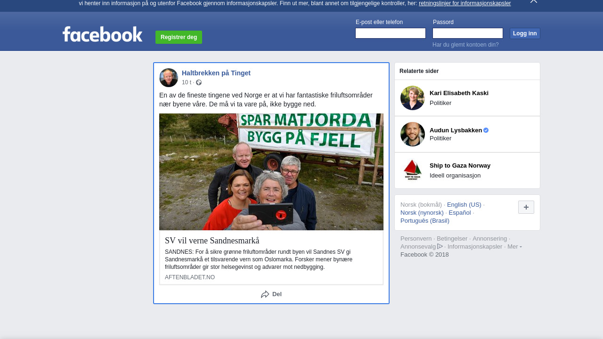Click the Registrer deg button
603x339 pixels.
tap(179, 37)
